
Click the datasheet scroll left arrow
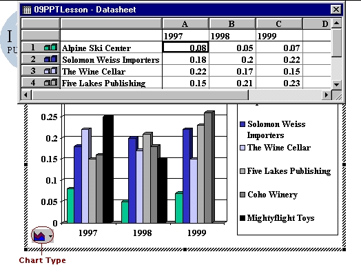[x=25, y=95]
